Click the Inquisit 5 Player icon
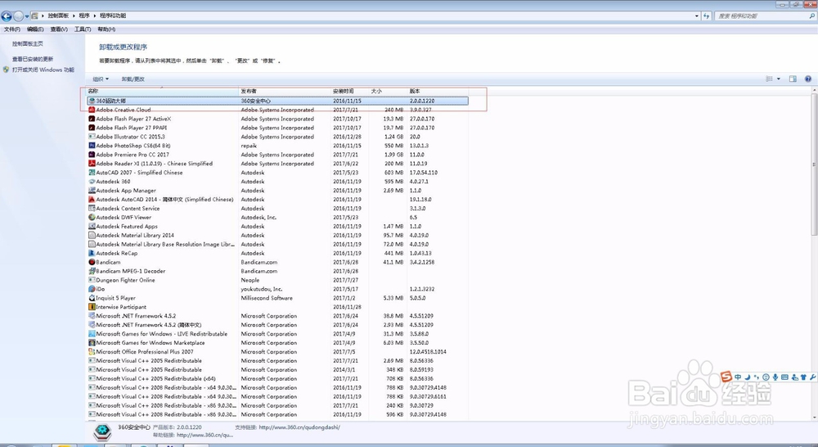 click(92, 298)
